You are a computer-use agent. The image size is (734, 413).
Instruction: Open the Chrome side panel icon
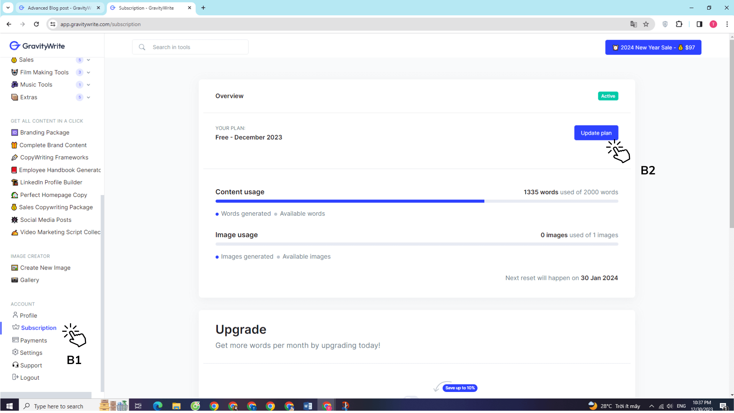tap(699, 24)
